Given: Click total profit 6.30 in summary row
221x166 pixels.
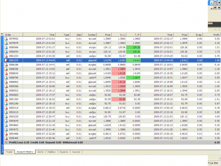Looking at the screenshot, I should [217, 143].
